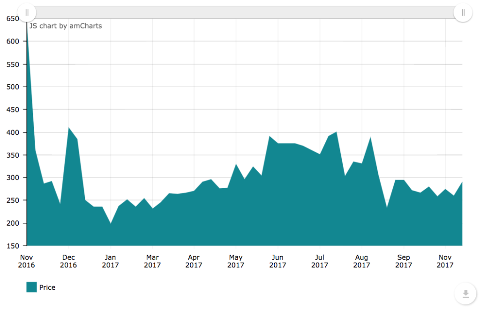Viewport: 480px width, 309px height.
Task: Click the right scrollbar grip handle
Action: coord(463,13)
